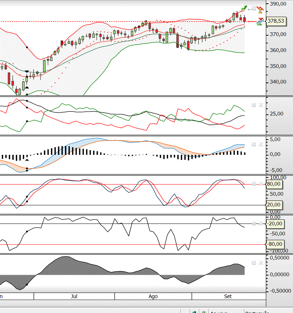Click the -50,00 value on oscillator axis

[277, 234]
